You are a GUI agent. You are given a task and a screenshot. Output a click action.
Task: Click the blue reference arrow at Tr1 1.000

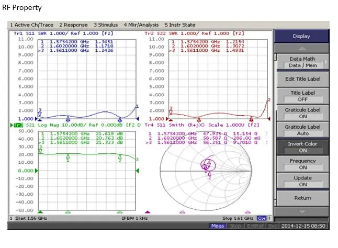[x=37, y=119]
